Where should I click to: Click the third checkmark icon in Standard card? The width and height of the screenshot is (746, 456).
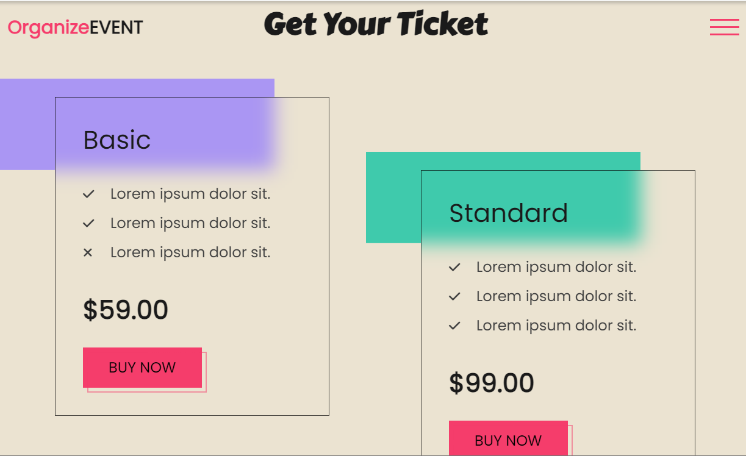coord(454,326)
